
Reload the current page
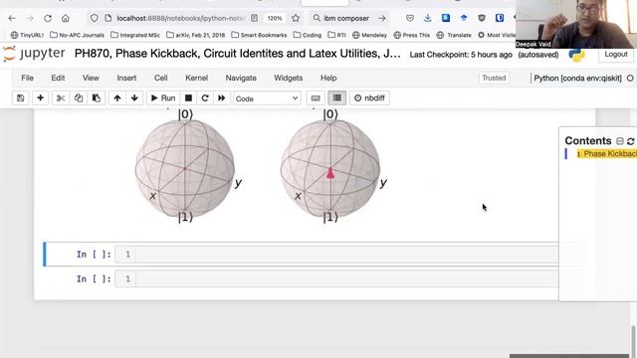tap(48, 18)
